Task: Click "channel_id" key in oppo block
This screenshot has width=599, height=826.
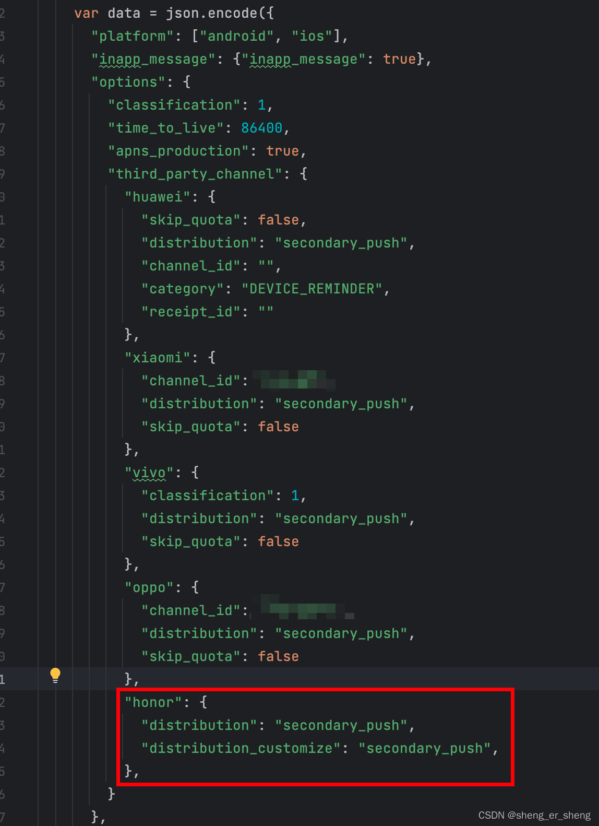Action: pos(191,610)
